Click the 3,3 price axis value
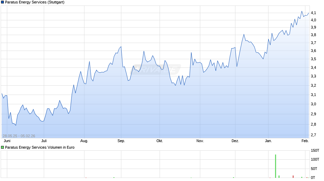Screen dimensions: 324x181 pyautogui.click(x=313, y=76)
